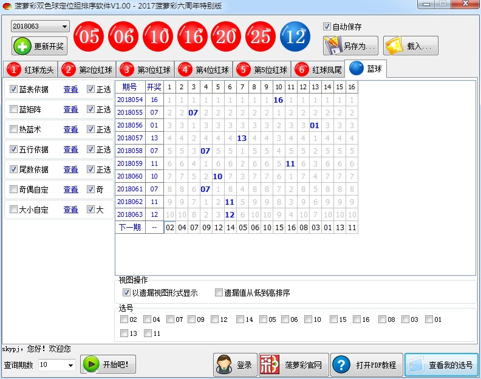Screen dimensions: 481x379
Task: Open 查看我的选号 button
Action: (441, 364)
